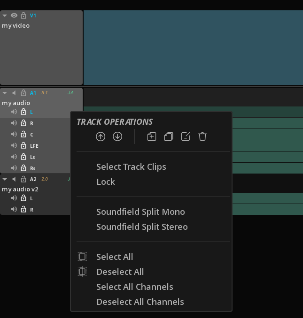Choose Select Track Clips menu entry
The height and width of the screenshot is (318, 303).
click(131, 167)
